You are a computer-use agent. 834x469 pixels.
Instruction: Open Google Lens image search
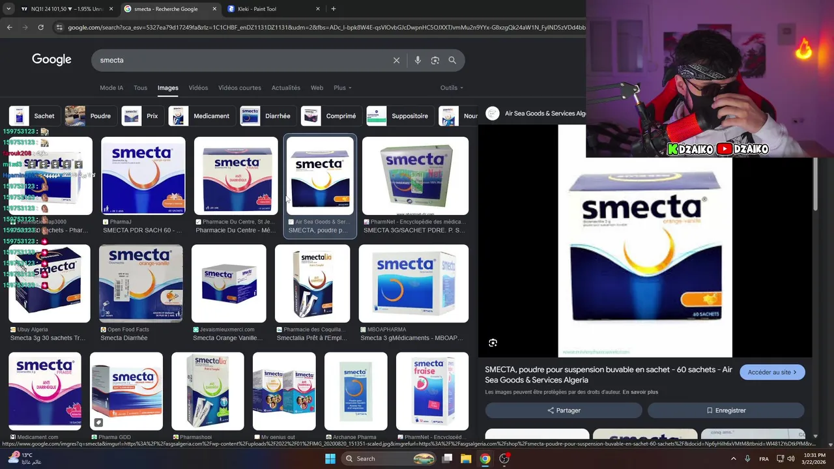click(x=435, y=60)
